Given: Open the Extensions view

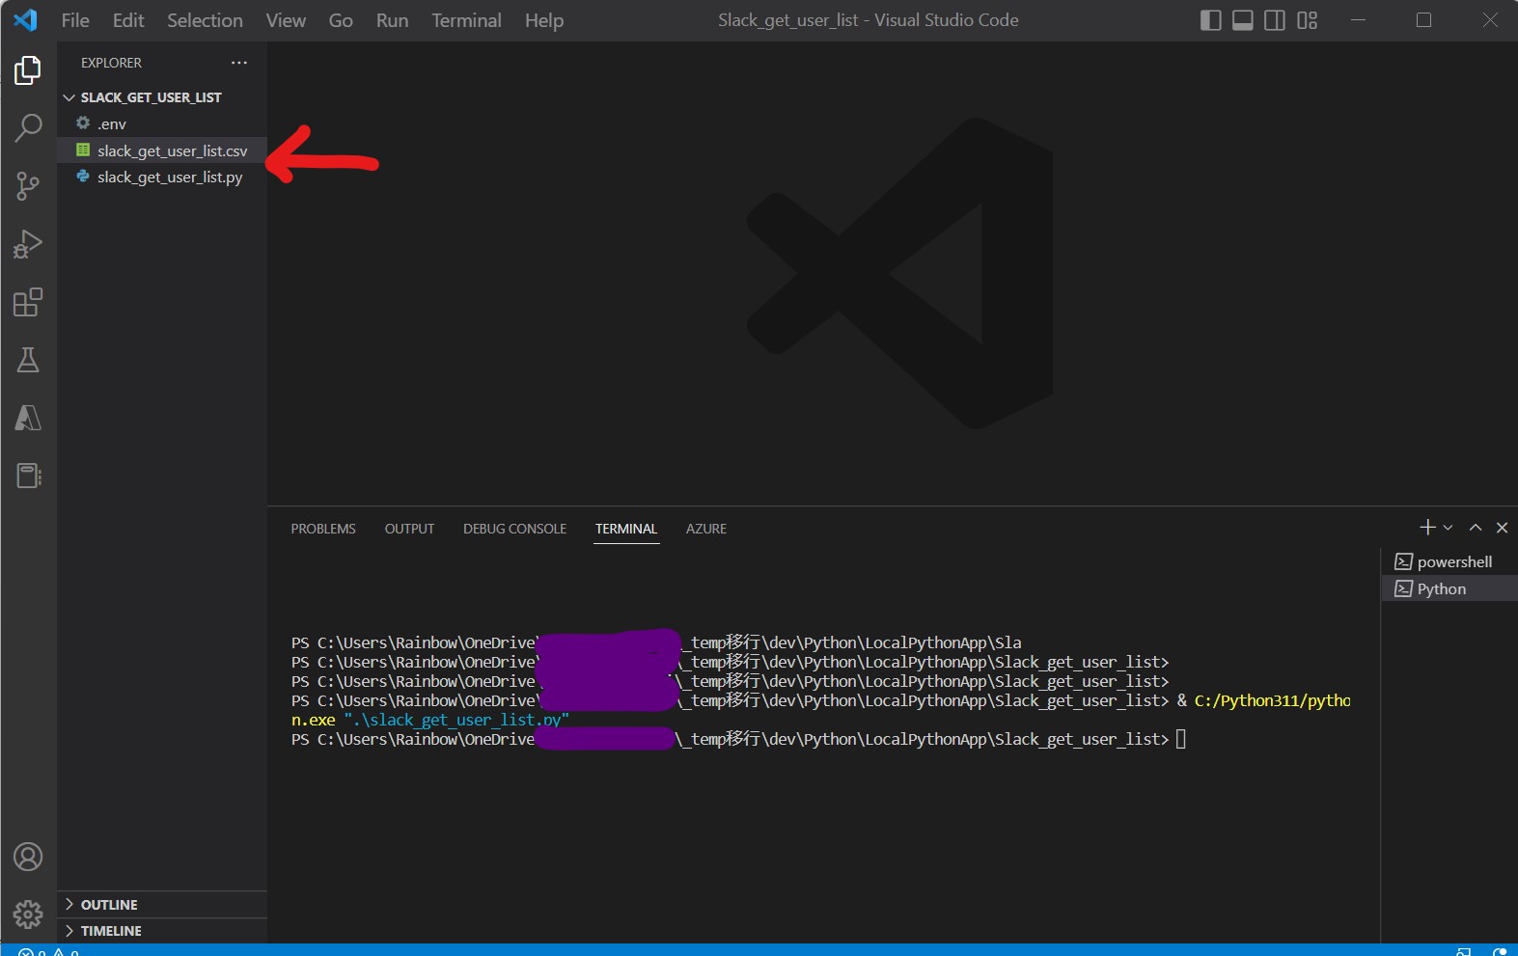Looking at the screenshot, I should [x=28, y=302].
